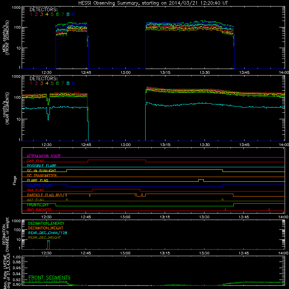289x289 pixels.
Task: Select detector 3 in the front segments legend
Action: pyautogui.click(x=42, y=14)
